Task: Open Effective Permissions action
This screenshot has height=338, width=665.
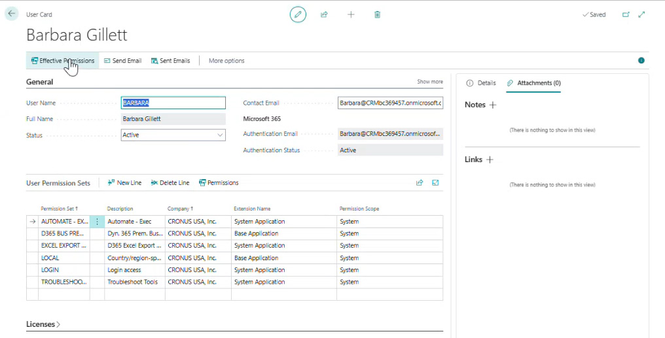Action: coord(63,61)
